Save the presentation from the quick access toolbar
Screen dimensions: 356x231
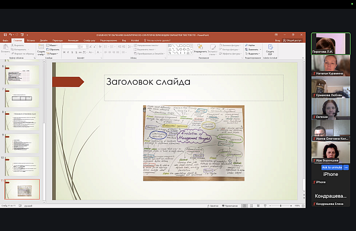click(5, 35)
